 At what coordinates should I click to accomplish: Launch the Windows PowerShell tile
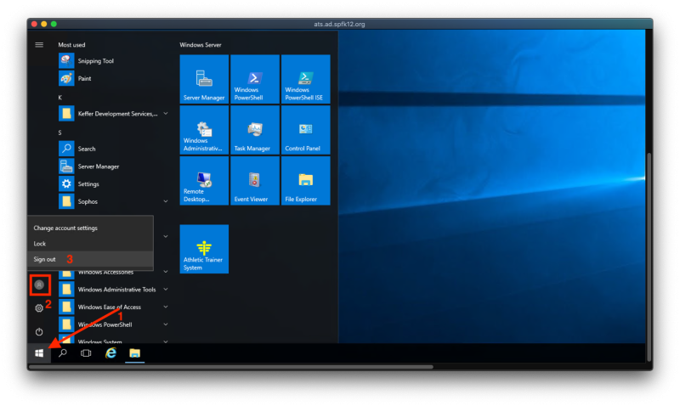pyautogui.click(x=254, y=79)
